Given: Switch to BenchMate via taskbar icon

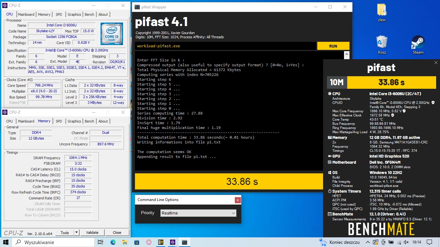Looking at the screenshot, I should pos(161,242).
